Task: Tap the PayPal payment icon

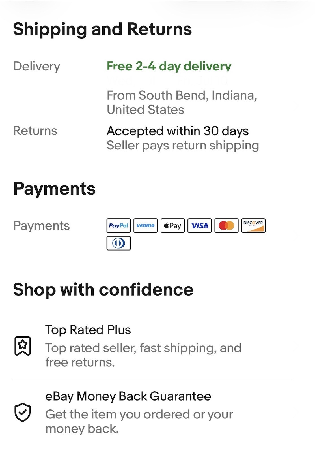Action: pos(118,225)
